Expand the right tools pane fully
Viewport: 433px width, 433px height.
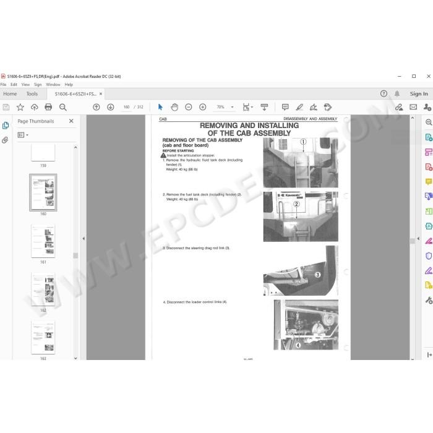pyautogui.click(x=429, y=355)
